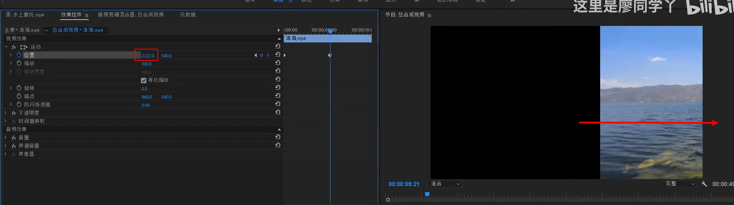
Task: Reset the 缩放宽度 scale width parameter
Action: click(x=278, y=71)
